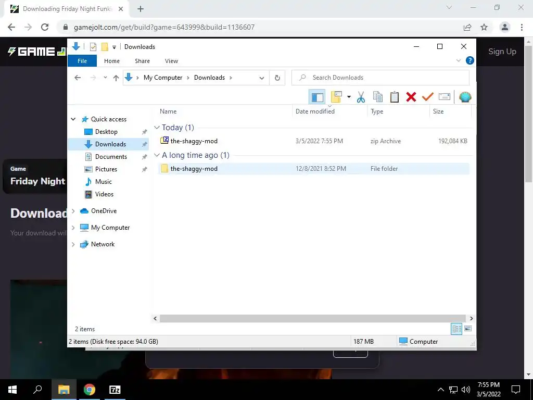Go back in Explorer navigation

point(78,78)
